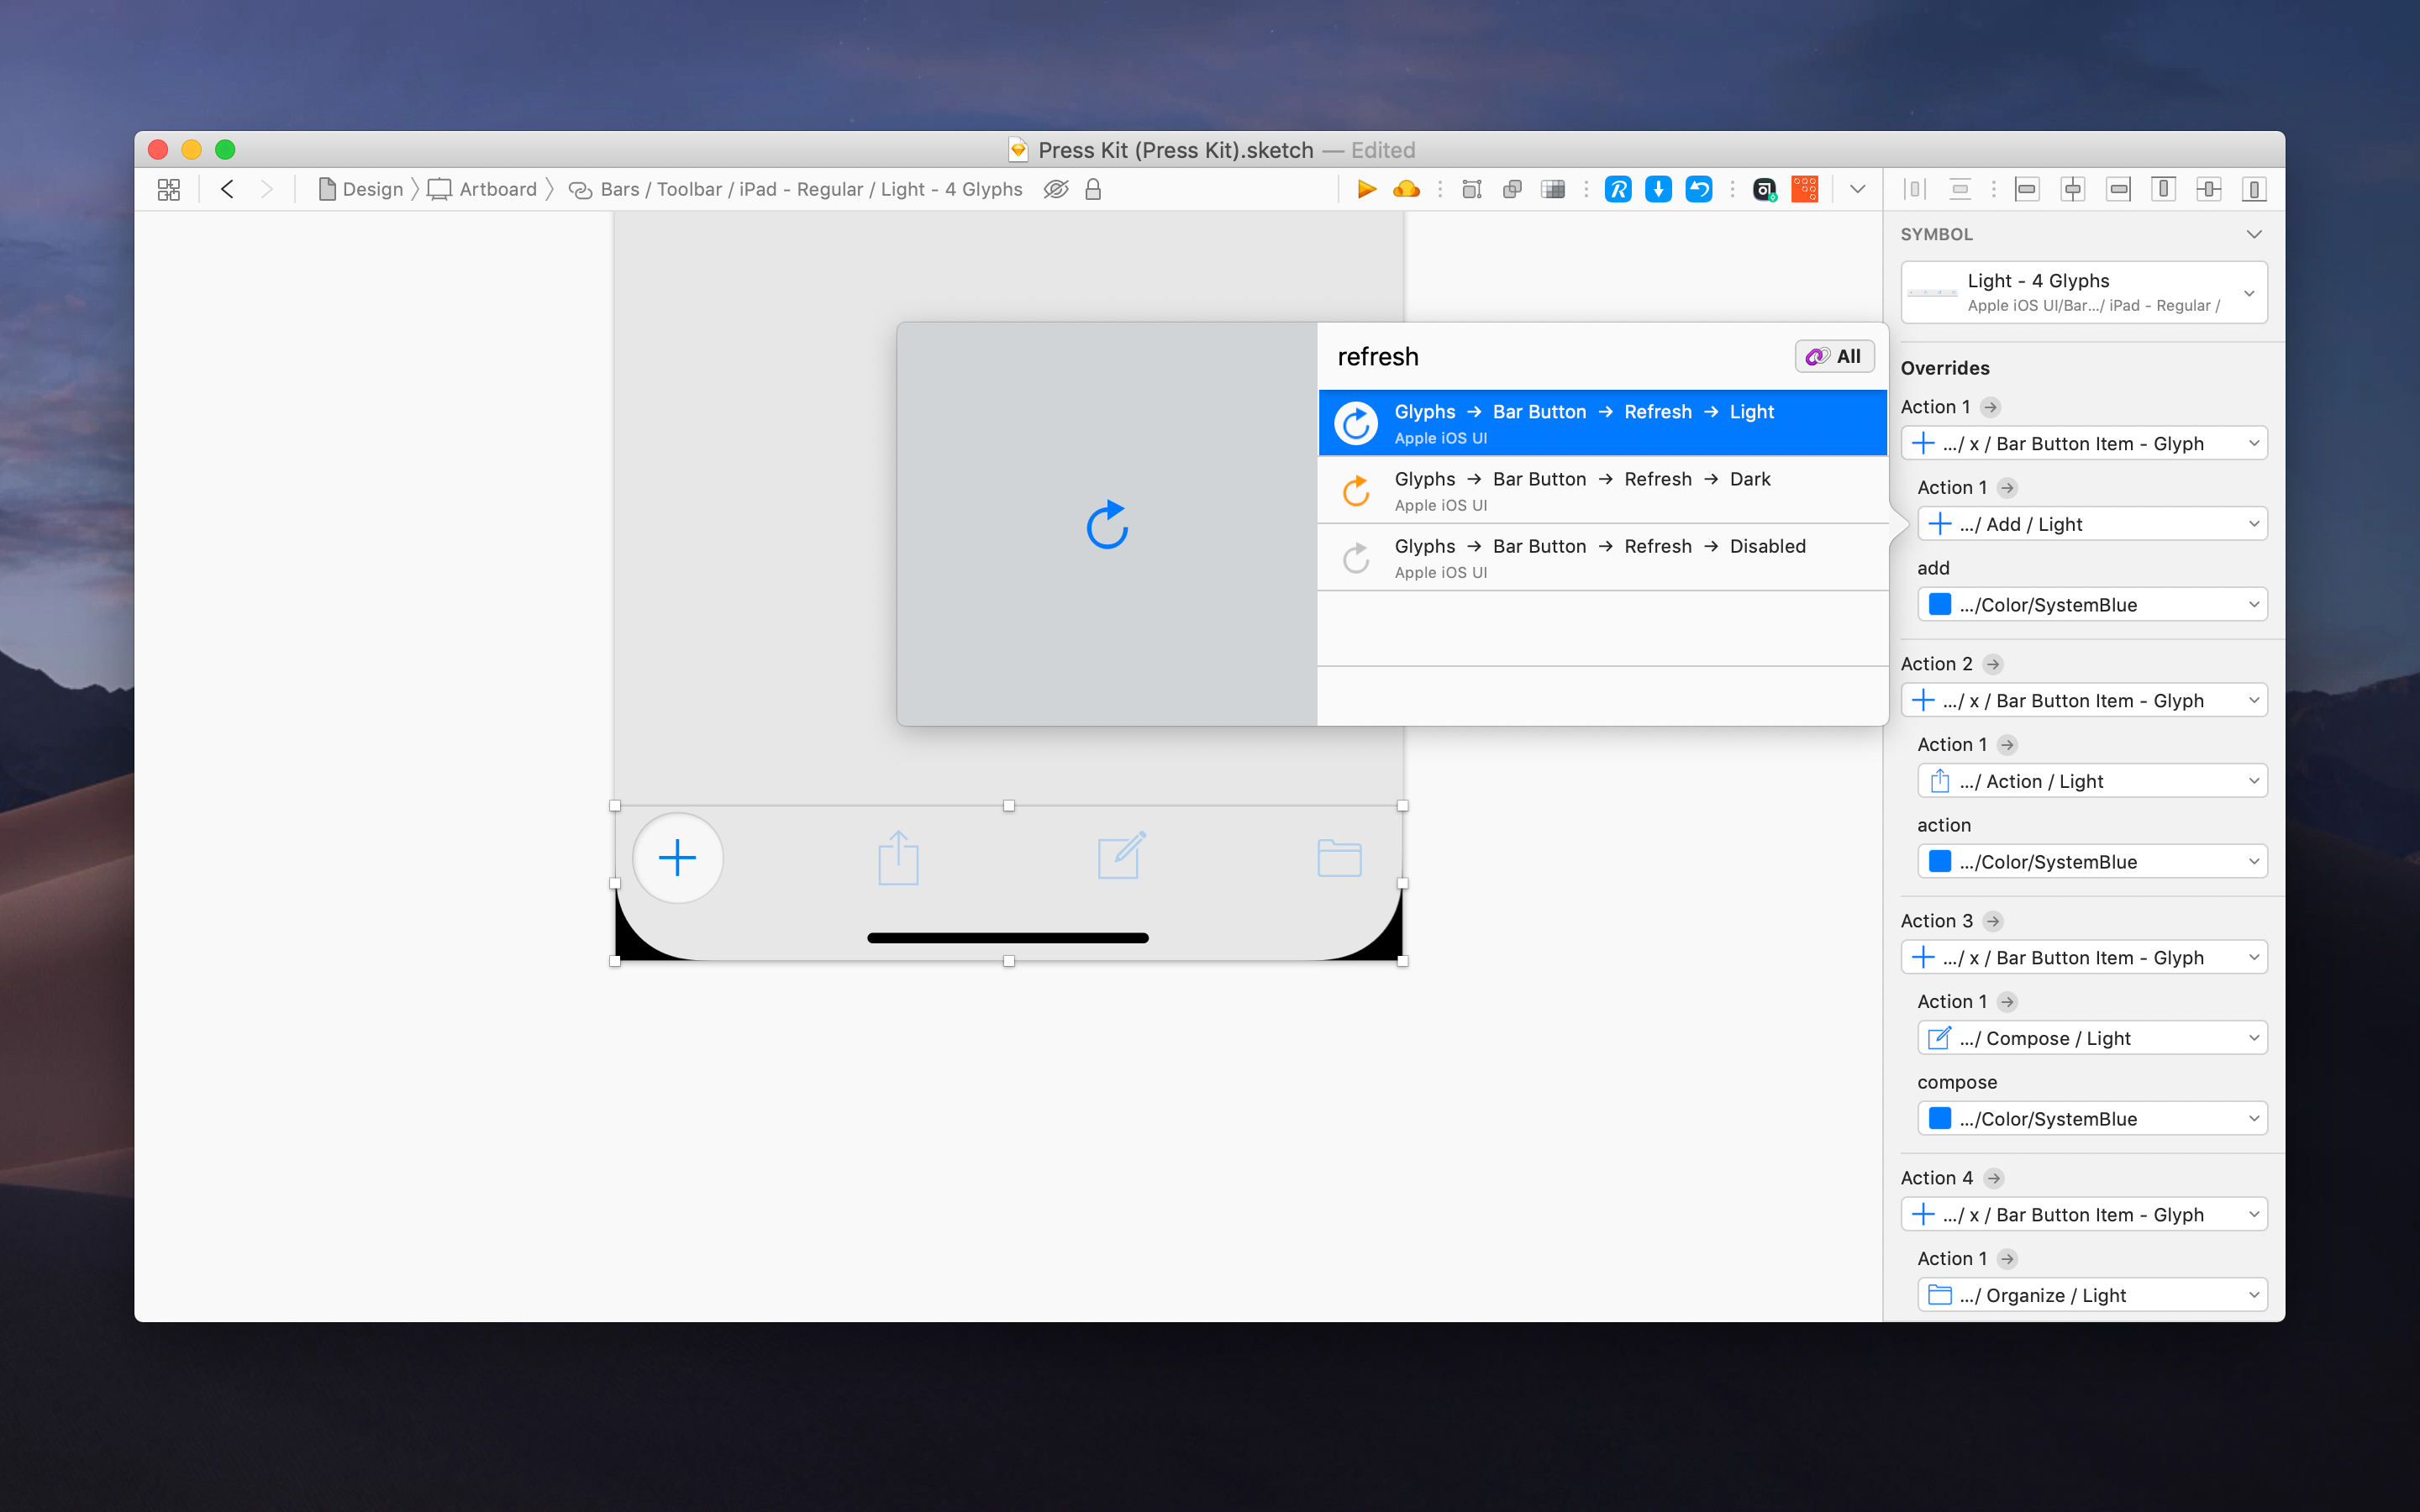Image resolution: width=2420 pixels, height=1512 pixels.
Task: Click the Overrides section heading
Action: click(x=1945, y=368)
